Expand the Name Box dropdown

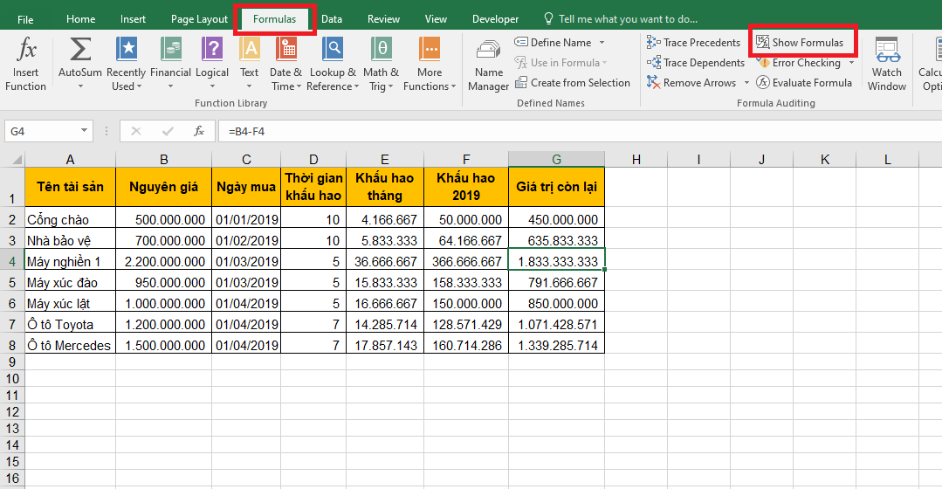[84, 131]
